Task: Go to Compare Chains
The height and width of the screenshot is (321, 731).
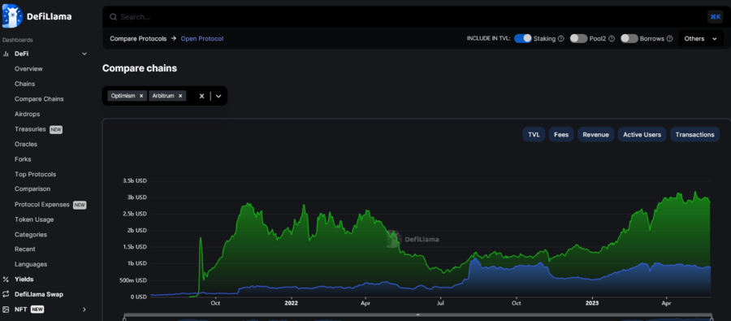Action: tap(39, 99)
